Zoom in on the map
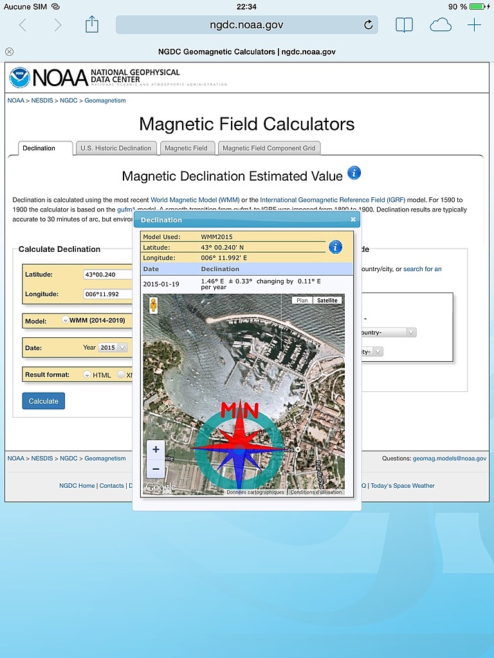 click(156, 449)
